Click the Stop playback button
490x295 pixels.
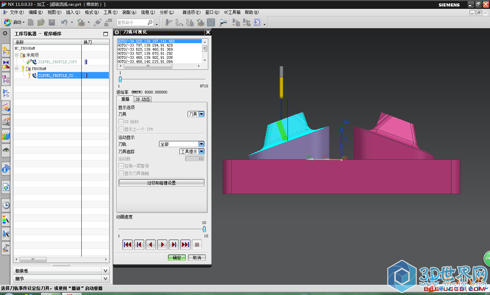pos(197,244)
